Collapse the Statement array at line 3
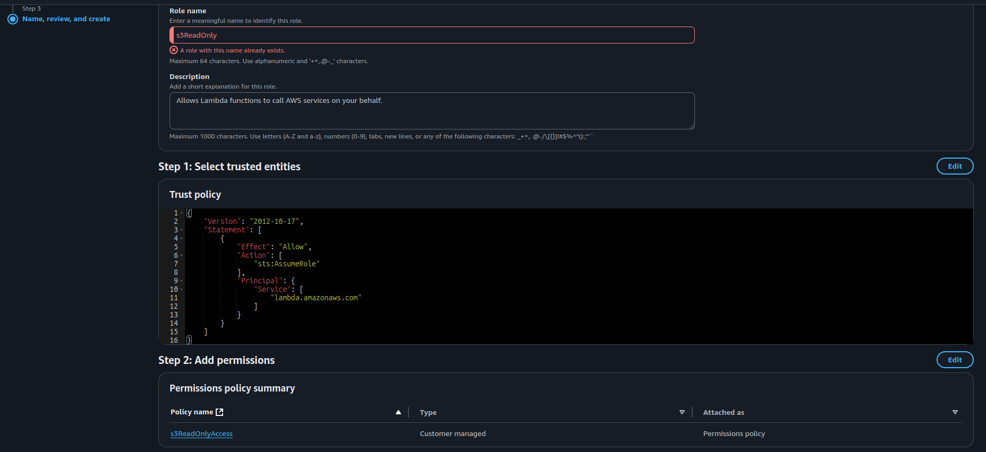 [x=182, y=230]
